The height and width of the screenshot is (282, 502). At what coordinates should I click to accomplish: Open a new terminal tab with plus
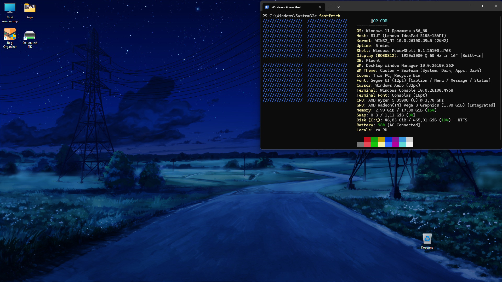click(331, 7)
